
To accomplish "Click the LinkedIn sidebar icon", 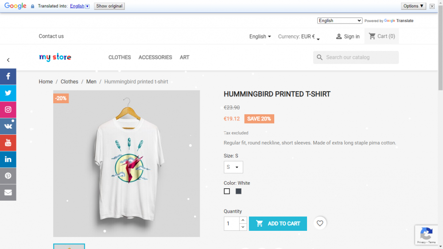I will [x=8, y=160].
